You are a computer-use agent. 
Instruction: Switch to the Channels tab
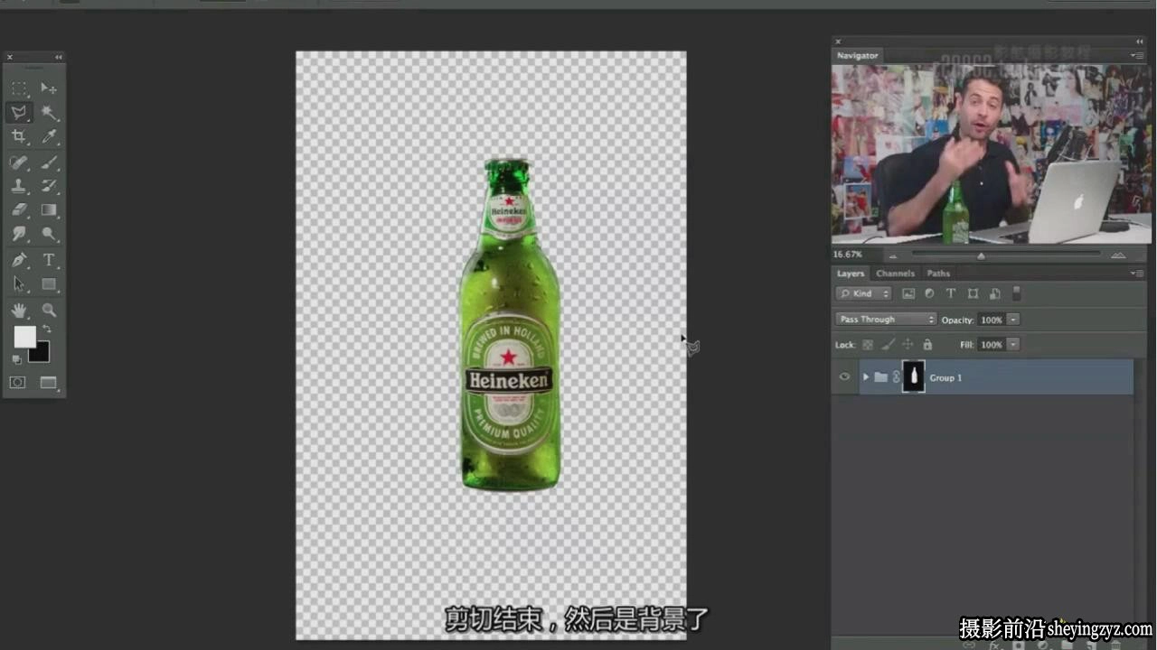point(895,273)
